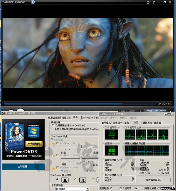
Task: Switch to 使用者 tab in Task Manager
Action: (x=158, y=123)
